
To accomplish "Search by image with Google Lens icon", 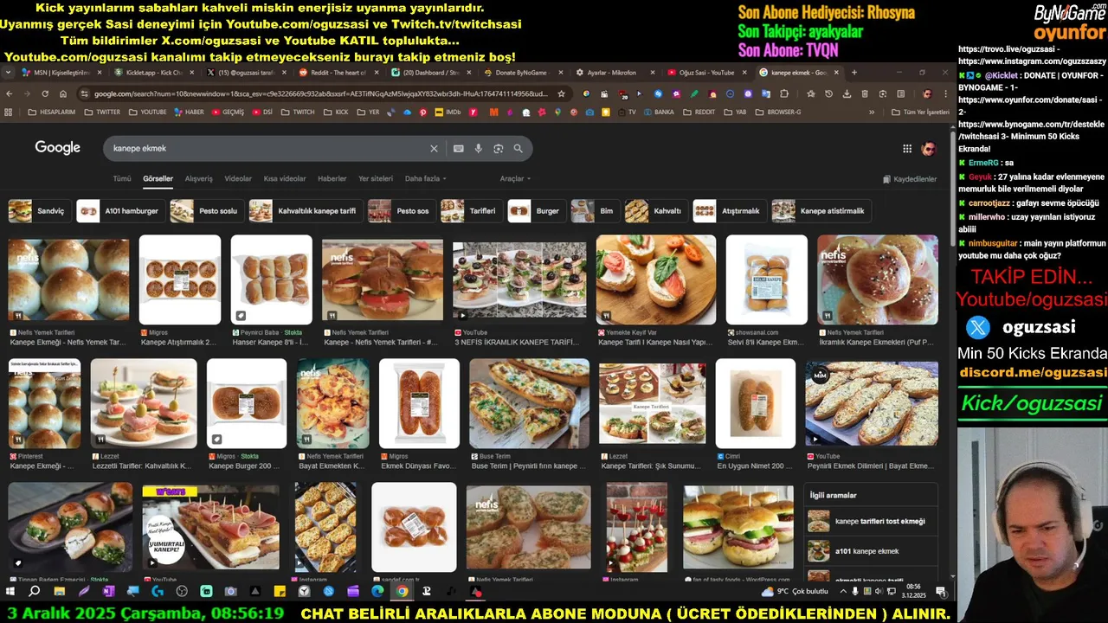I will click(498, 149).
